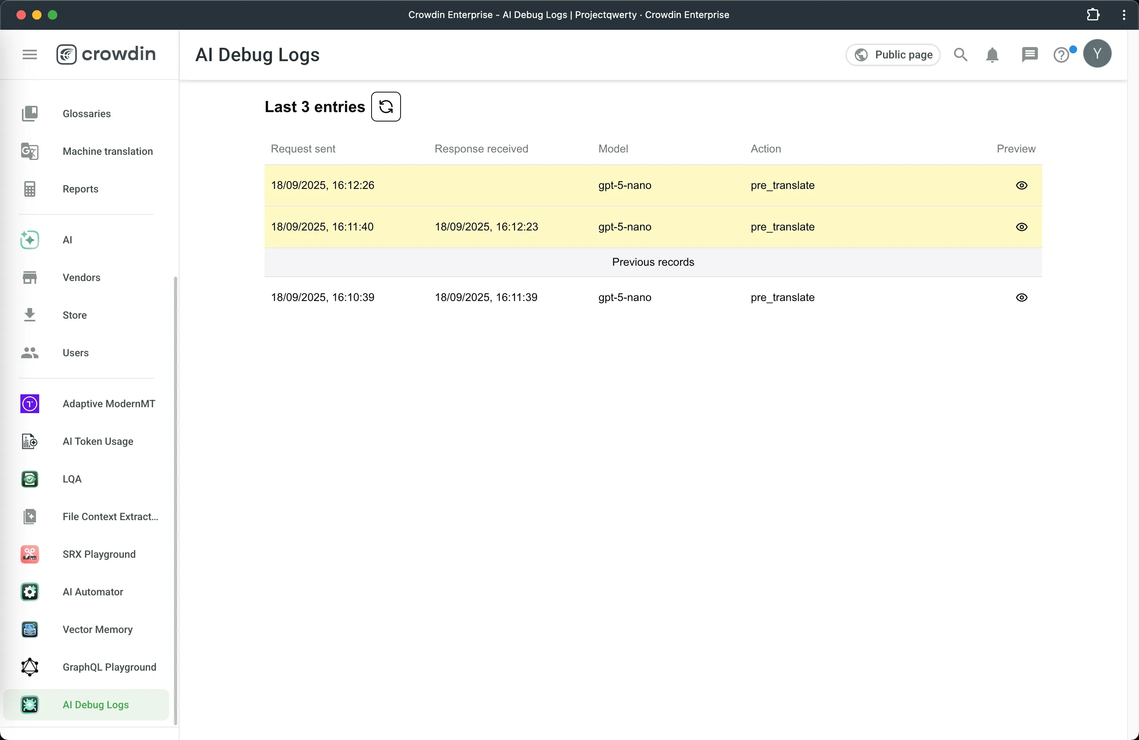The image size is (1139, 740).
Task: Go to the Reports section
Action: tap(80, 189)
